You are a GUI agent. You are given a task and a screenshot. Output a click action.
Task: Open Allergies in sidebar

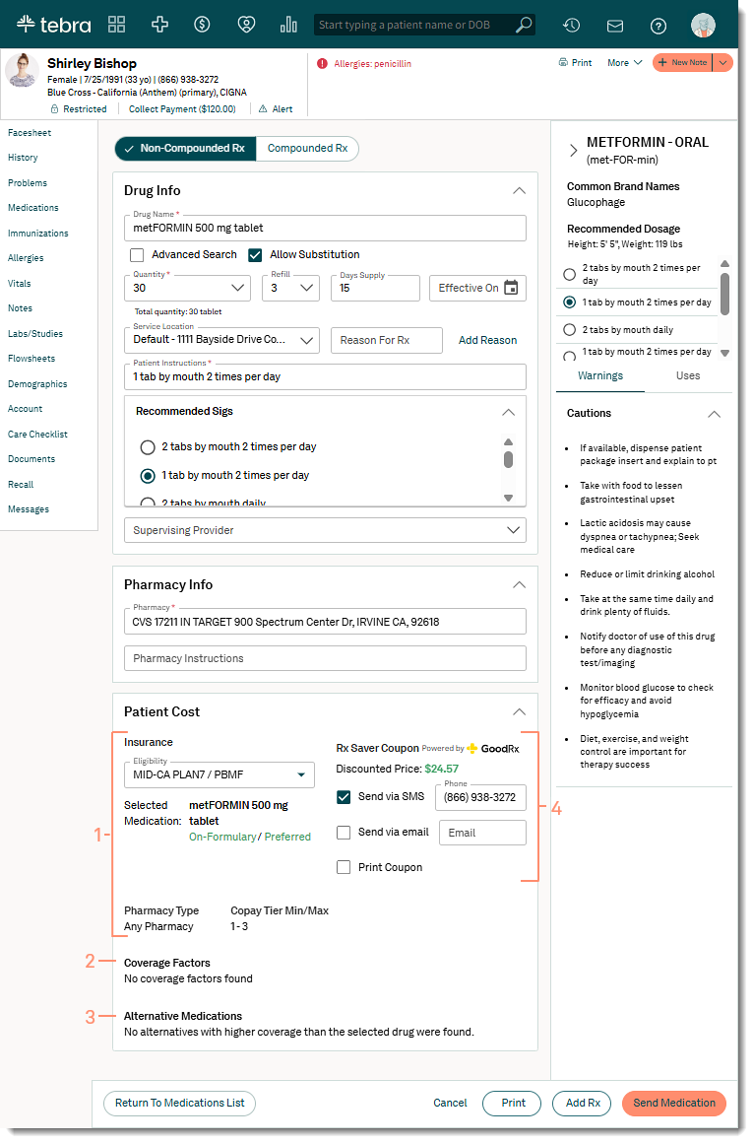(x=26, y=258)
